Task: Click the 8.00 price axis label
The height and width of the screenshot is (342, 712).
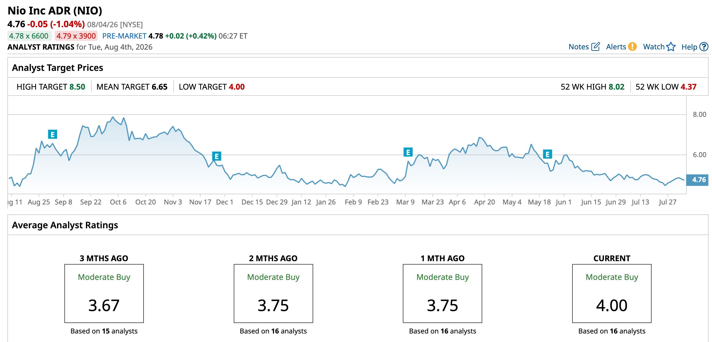Action: point(700,115)
